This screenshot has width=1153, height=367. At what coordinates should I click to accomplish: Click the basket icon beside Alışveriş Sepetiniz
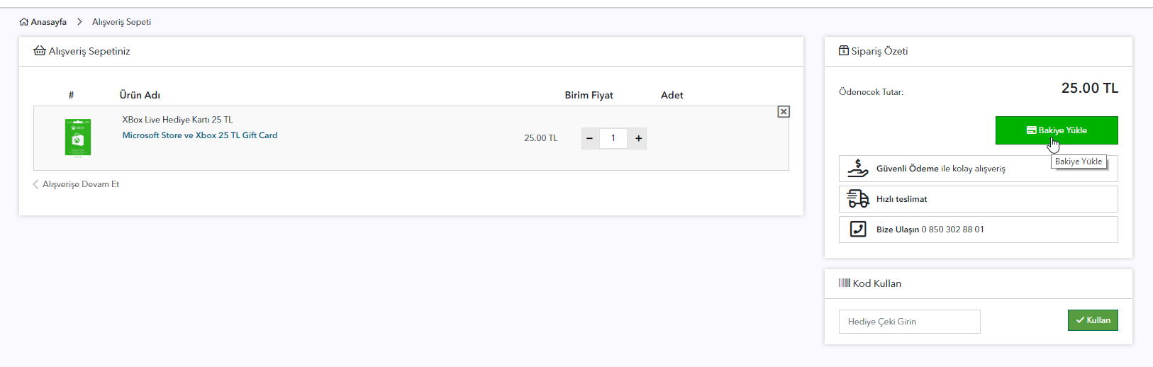point(40,50)
